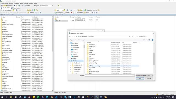Collapse Este equipo in the dialog tree

tap(69, 43)
